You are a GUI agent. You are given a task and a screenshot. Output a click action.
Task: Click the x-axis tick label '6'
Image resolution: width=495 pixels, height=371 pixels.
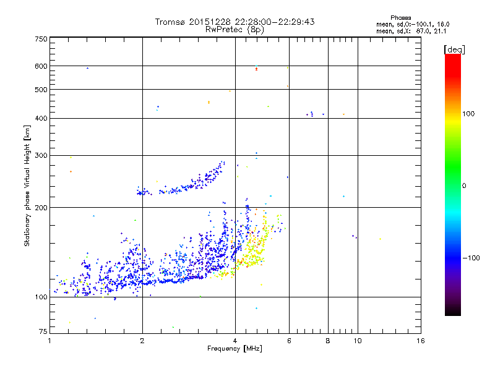point(289,341)
